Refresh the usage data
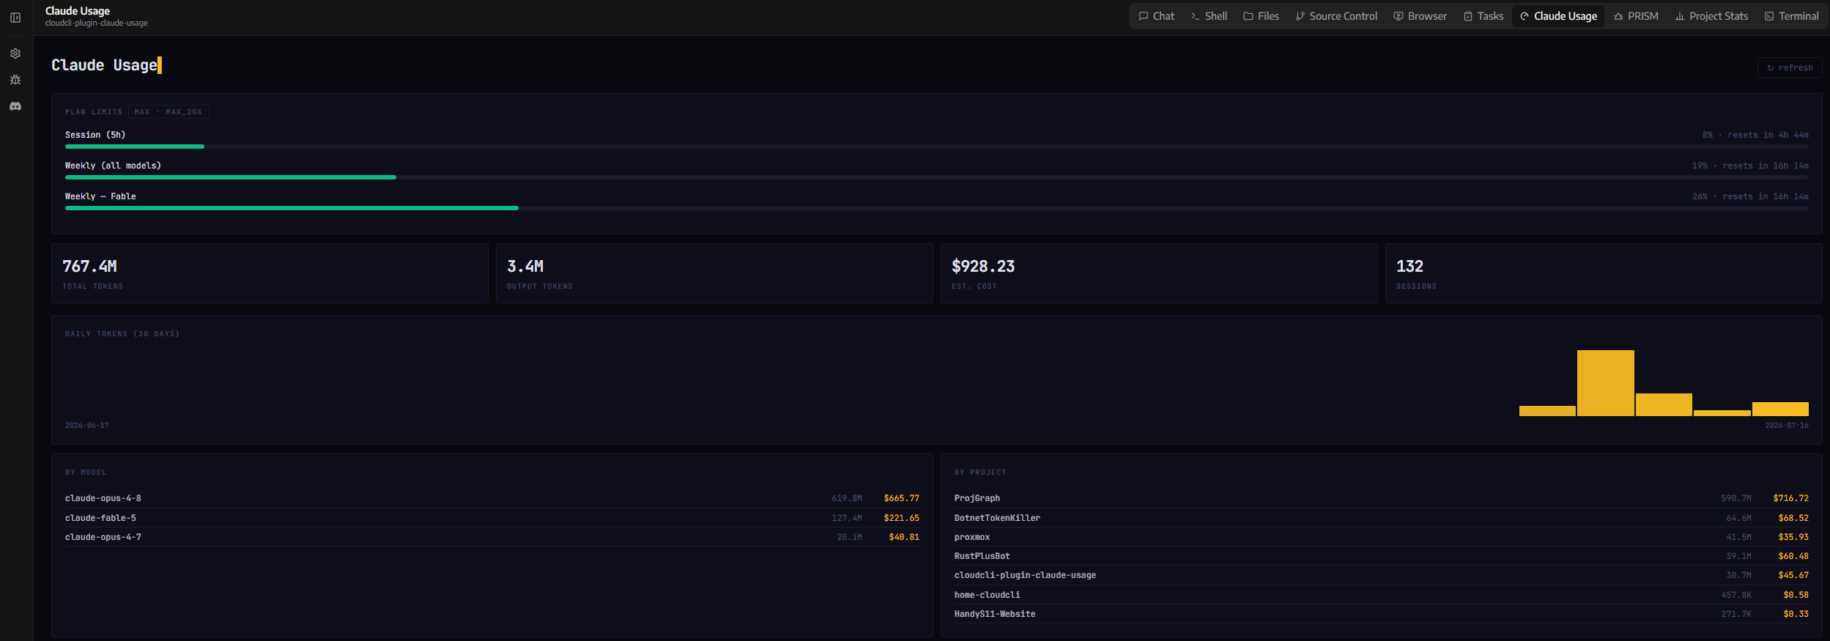 pyautogui.click(x=1790, y=67)
